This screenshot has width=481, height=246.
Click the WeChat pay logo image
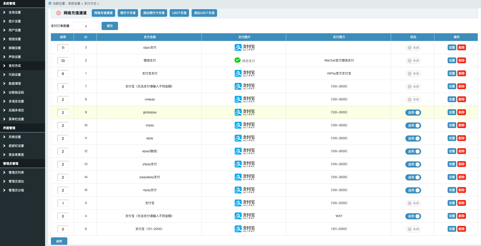(x=245, y=60)
